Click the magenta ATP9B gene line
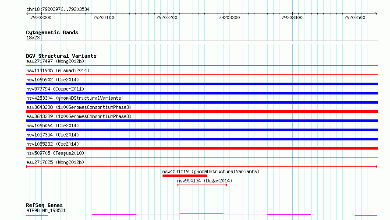This screenshot has height=220, width=390. point(202,214)
